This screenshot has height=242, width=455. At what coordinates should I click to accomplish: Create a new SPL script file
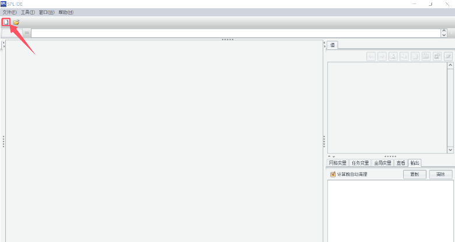(x=6, y=22)
